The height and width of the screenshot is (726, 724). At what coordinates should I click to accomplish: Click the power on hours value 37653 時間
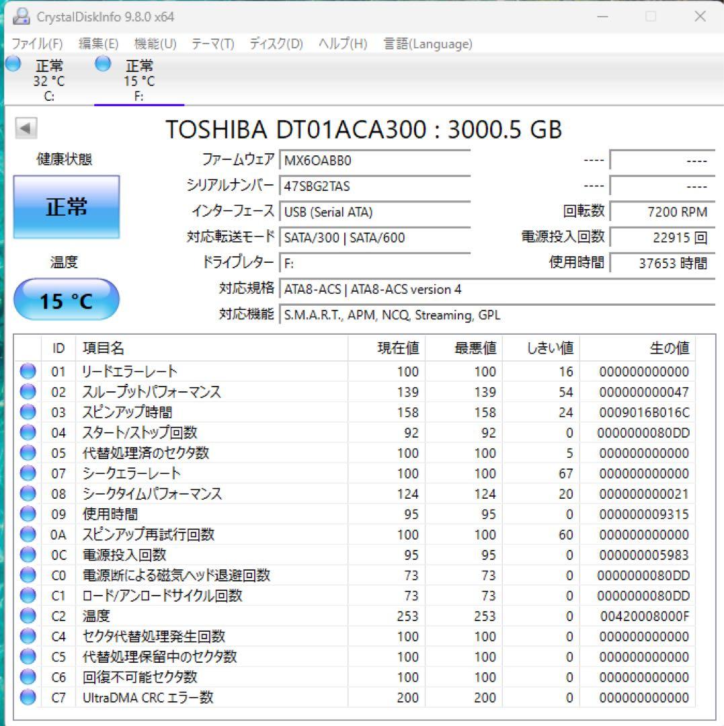point(662,264)
